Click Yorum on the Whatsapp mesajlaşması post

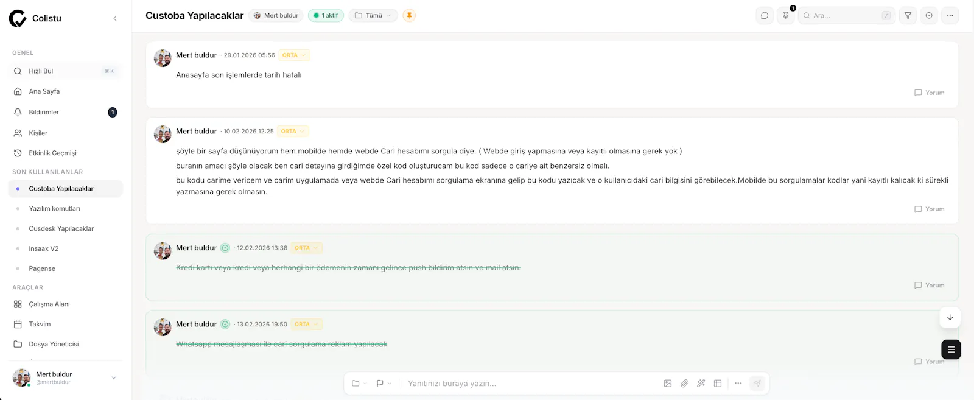coord(930,362)
